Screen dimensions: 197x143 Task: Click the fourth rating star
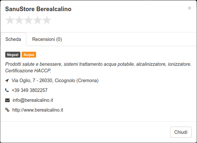(x=37, y=20)
